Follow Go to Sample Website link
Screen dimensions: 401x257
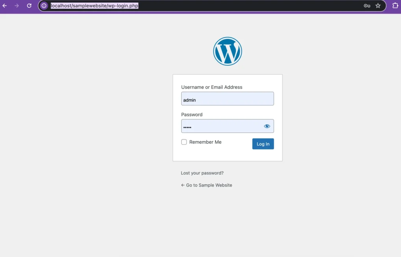click(x=207, y=185)
